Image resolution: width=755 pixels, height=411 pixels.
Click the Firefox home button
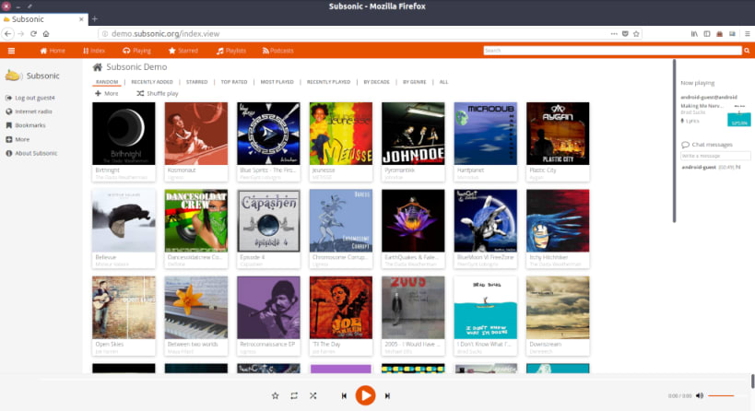[x=46, y=34]
